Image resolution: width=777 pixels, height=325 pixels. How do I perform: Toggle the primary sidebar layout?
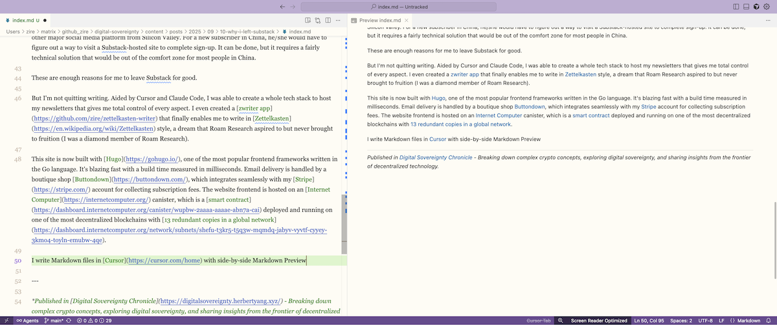736,6
